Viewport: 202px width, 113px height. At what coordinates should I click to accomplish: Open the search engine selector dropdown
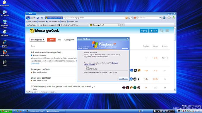click(x=135, y=18)
